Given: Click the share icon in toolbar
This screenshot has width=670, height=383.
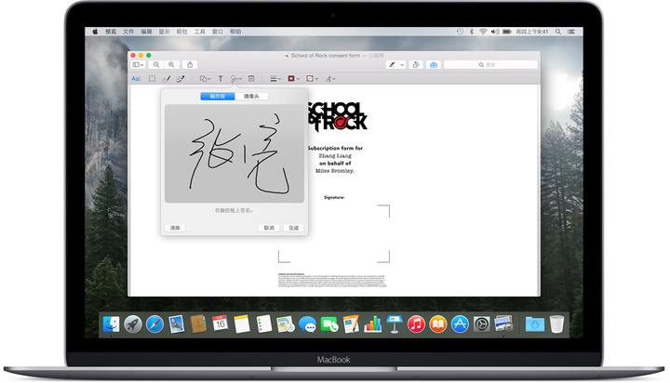Looking at the screenshot, I should pyautogui.click(x=191, y=65).
